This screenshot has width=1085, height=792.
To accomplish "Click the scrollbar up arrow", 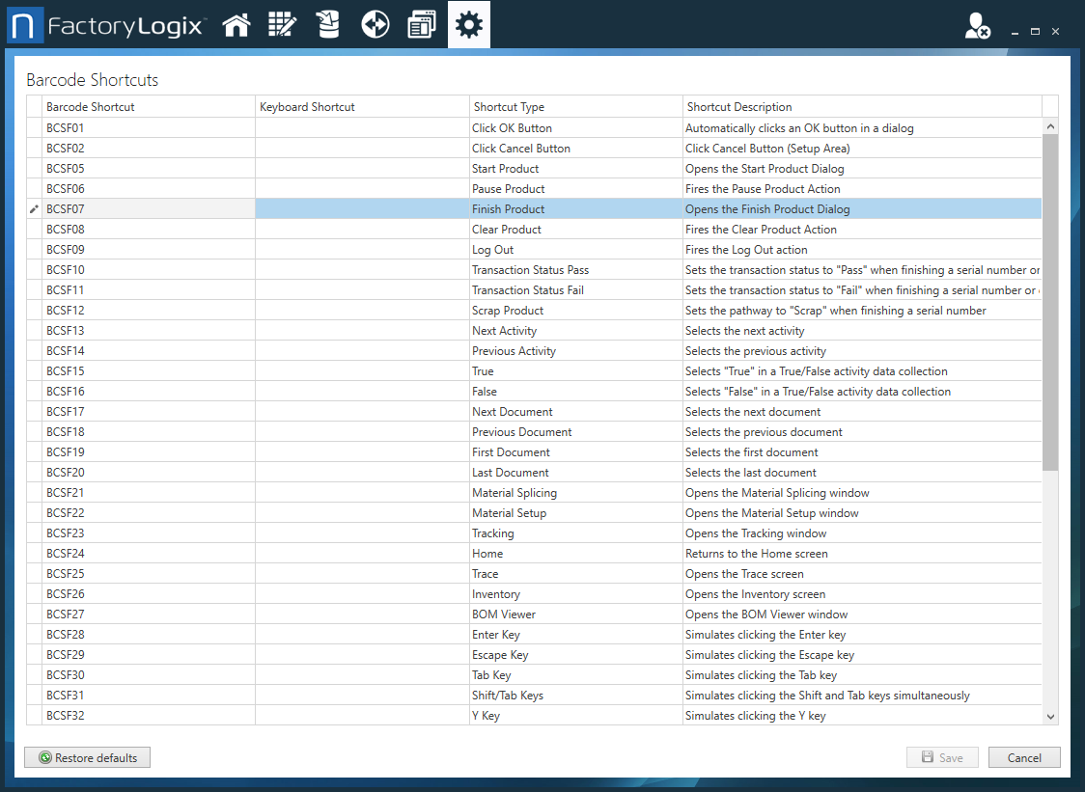I will 1050,124.
